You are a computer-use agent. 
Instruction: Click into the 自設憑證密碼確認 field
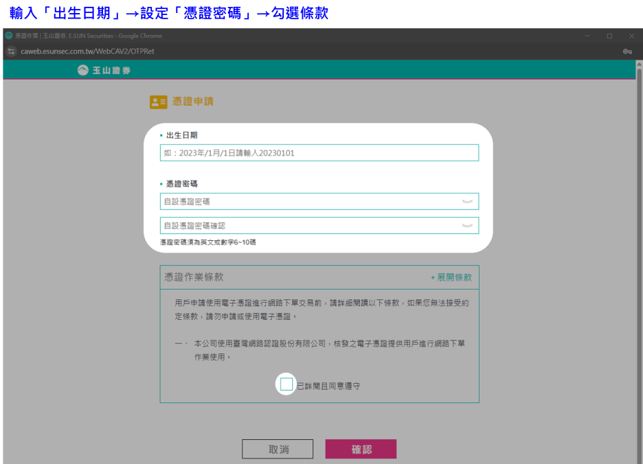(309, 225)
